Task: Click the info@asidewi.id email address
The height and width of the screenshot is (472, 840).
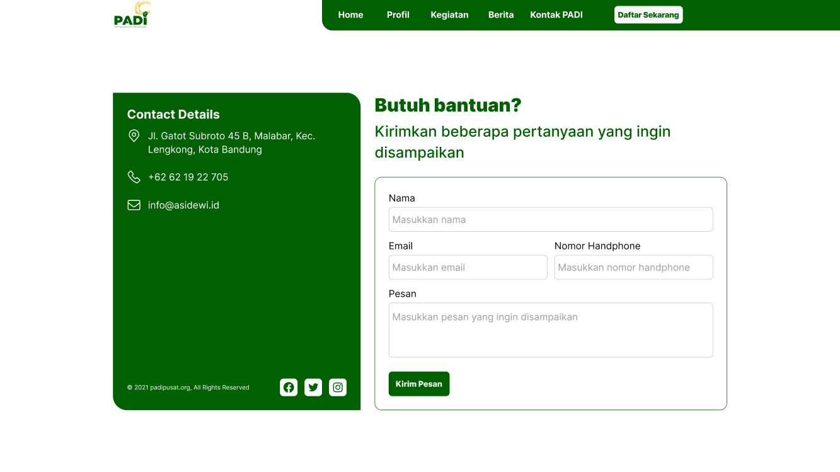Action: (183, 205)
